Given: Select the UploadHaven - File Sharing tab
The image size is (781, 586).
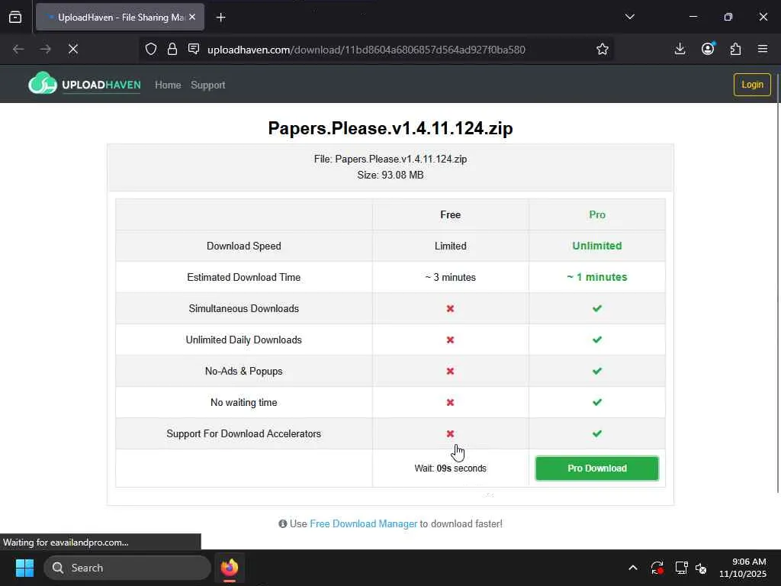Looking at the screenshot, I should pyautogui.click(x=120, y=17).
